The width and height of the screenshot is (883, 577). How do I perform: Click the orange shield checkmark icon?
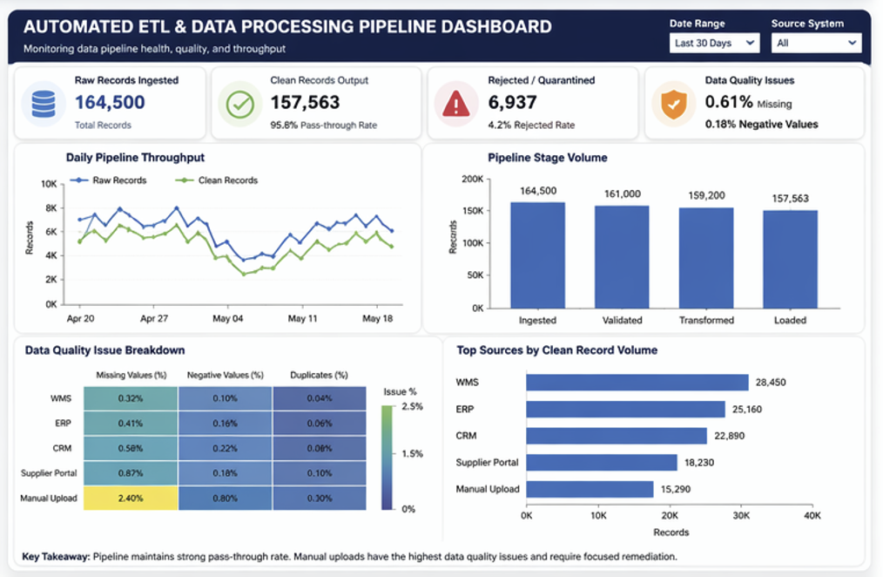672,104
